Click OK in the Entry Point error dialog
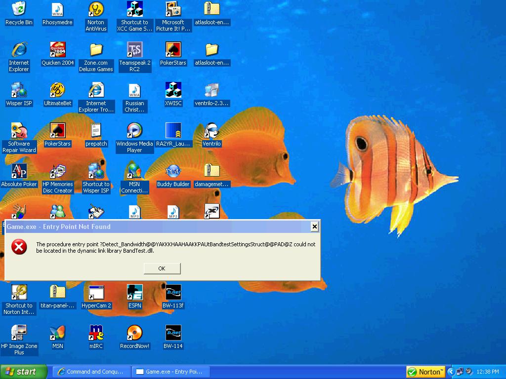506x379 pixels. click(162, 268)
